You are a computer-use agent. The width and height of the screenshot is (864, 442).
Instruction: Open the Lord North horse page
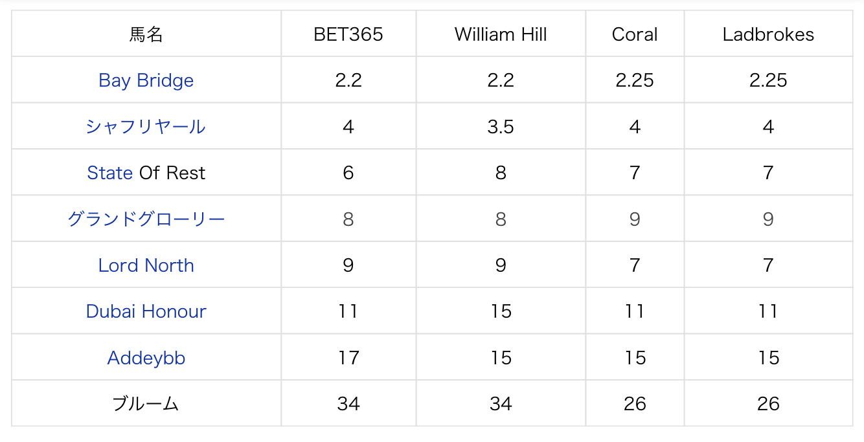click(146, 265)
